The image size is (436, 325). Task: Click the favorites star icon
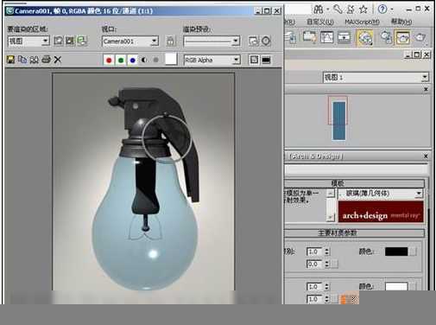tap(363, 10)
